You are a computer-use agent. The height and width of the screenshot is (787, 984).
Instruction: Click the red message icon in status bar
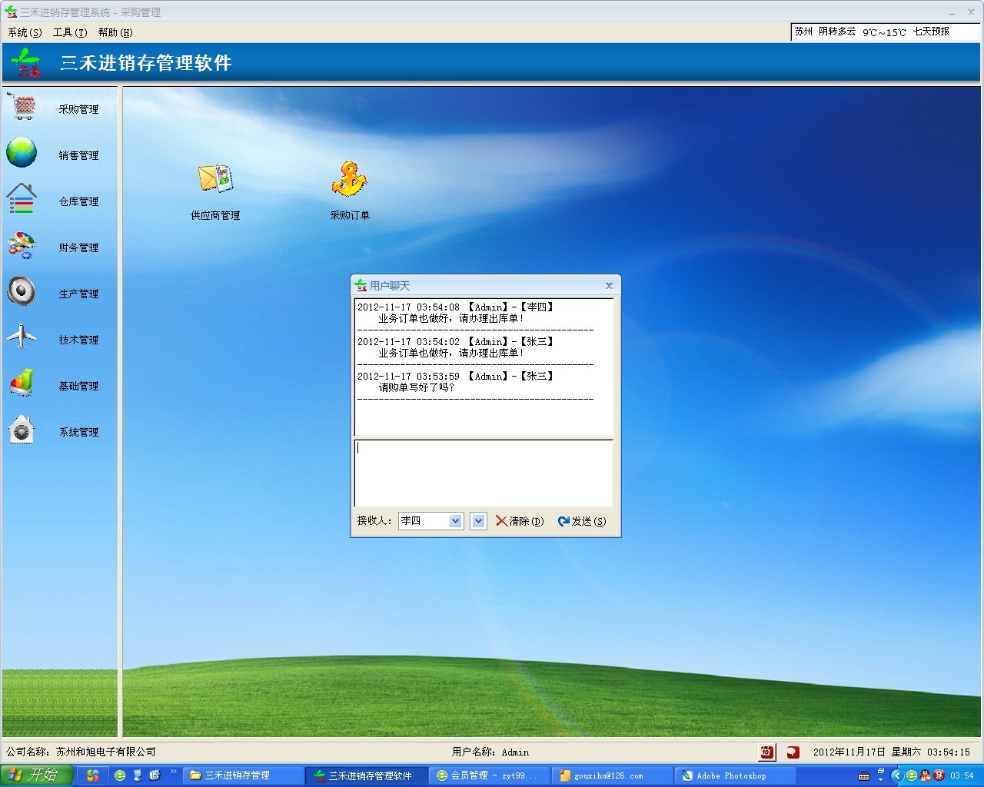(x=793, y=752)
